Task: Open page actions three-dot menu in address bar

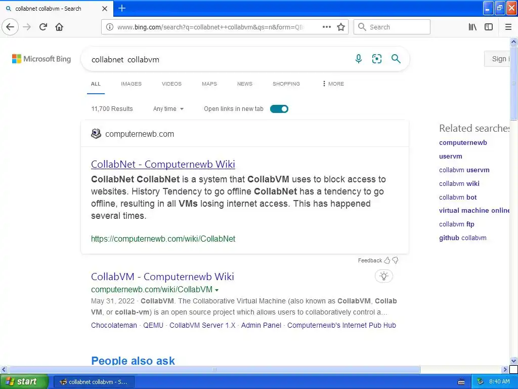Action: point(326,27)
